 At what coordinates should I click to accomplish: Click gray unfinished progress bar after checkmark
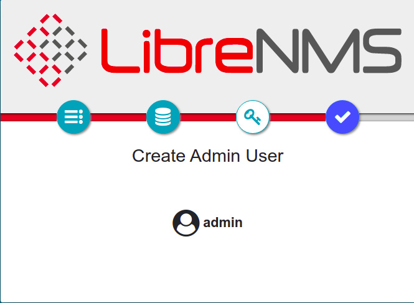pos(386,117)
